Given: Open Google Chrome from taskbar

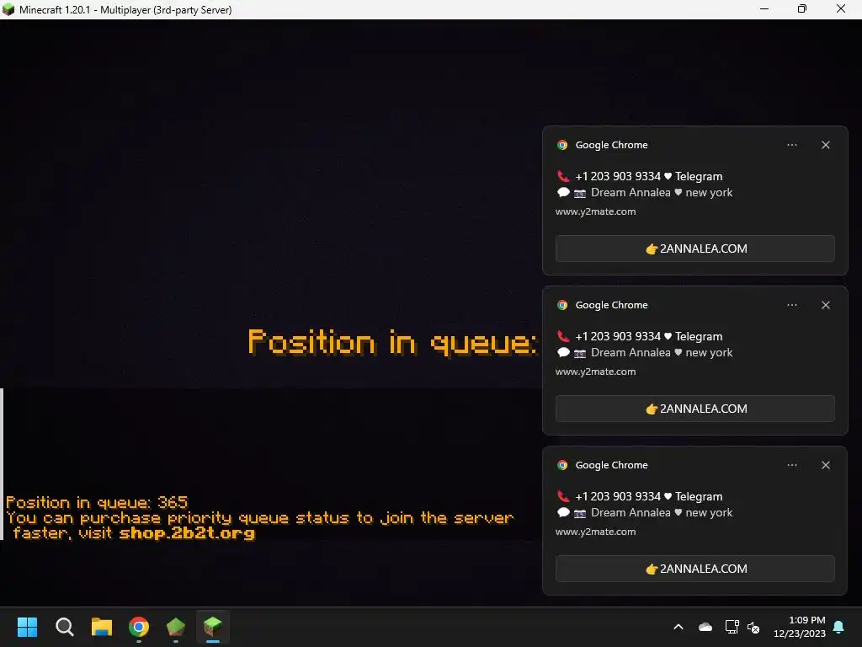Looking at the screenshot, I should point(139,627).
